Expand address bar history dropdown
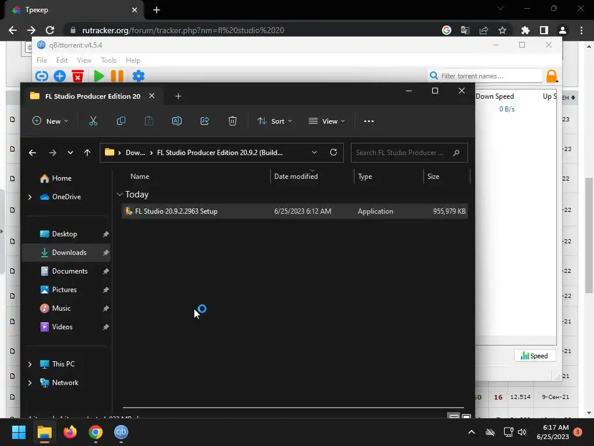Image resolution: width=594 pixels, height=446 pixels. 314,152
